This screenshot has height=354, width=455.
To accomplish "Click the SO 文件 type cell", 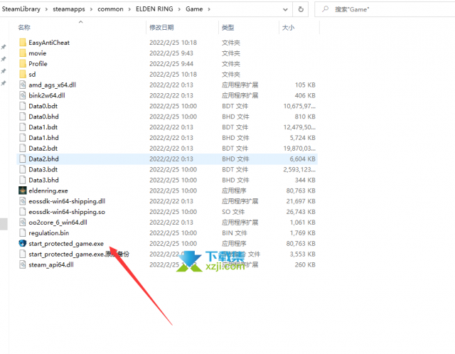I will [233, 212].
